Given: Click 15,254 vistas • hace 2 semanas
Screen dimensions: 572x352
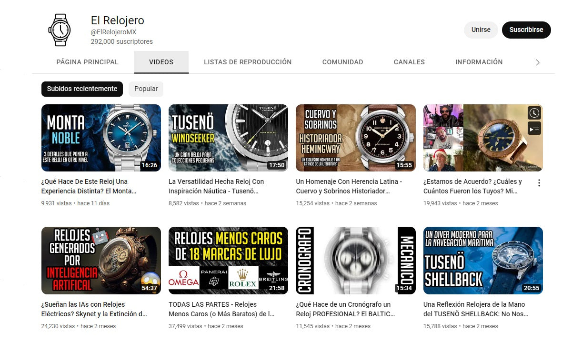Looking at the screenshot, I should pyautogui.click(x=336, y=203).
